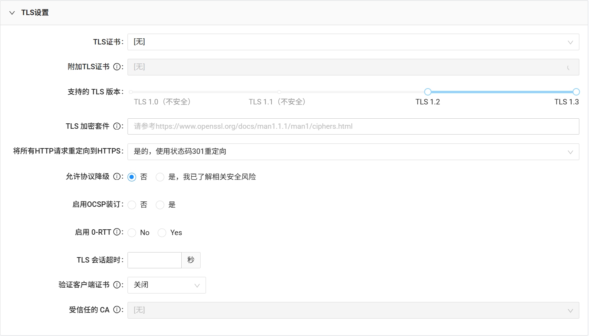
Task: Click the info icon beside TLS 加密套件
Action: click(118, 126)
